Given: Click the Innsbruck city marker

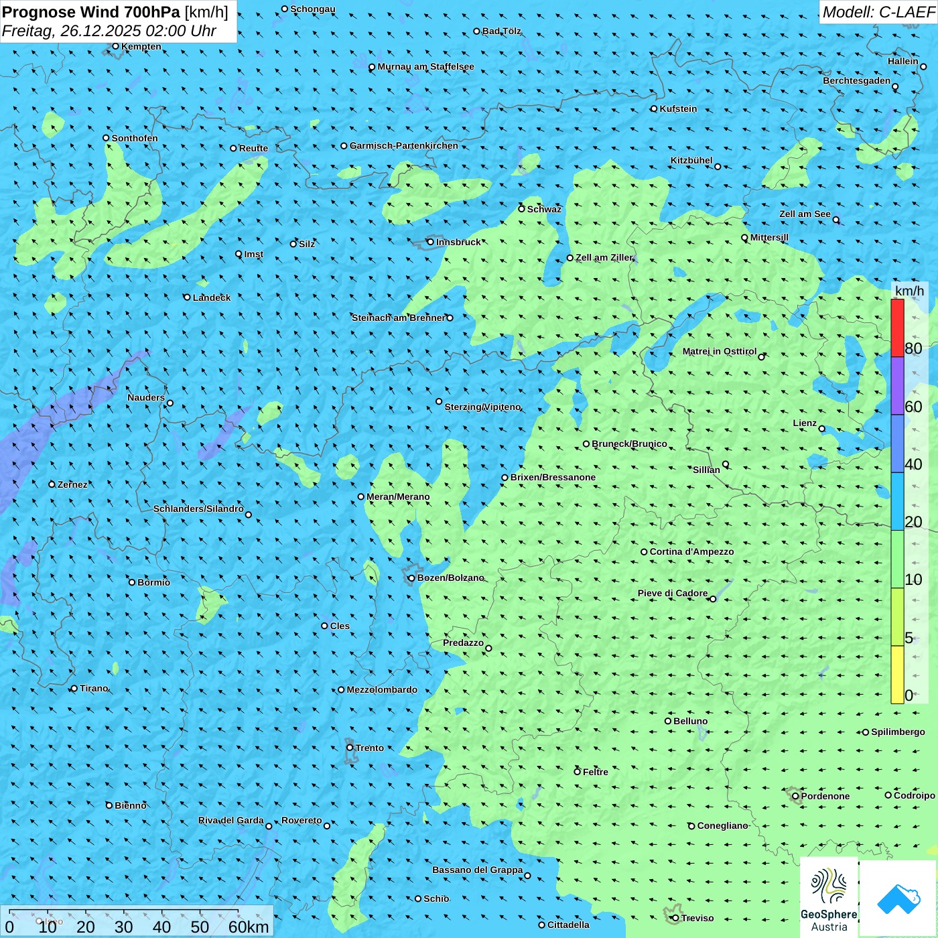Looking at the screenshot, I should coord(431,242).
